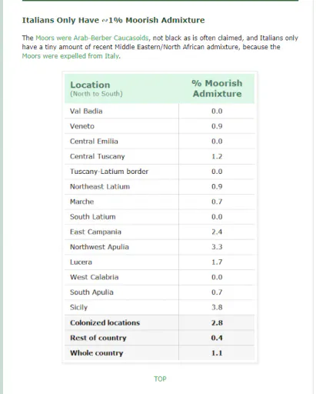The image size is (316, 394).
Task: Click the East Campania value 2.4
Action: click(217, 232)
